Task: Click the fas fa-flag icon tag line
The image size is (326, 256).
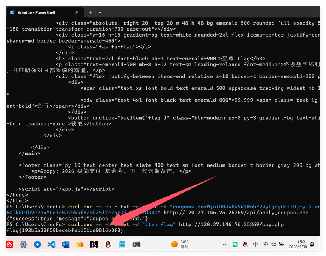Action: click(x=110, y=47)
